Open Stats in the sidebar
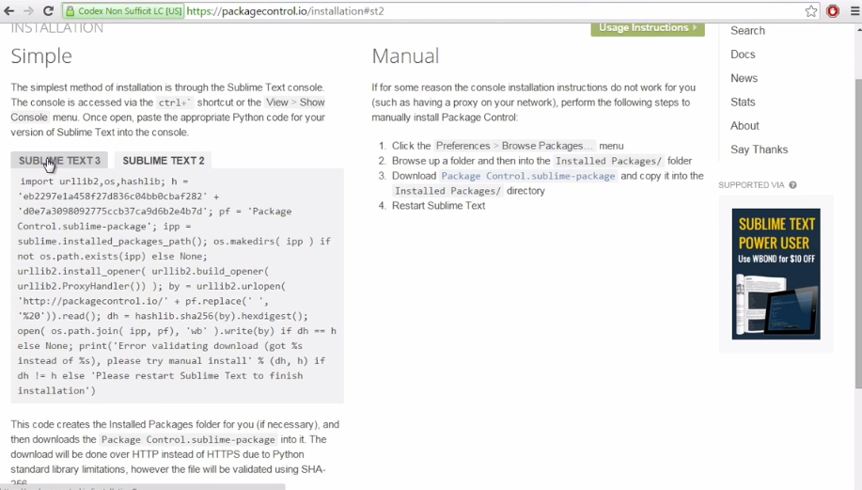 [743, 102]
